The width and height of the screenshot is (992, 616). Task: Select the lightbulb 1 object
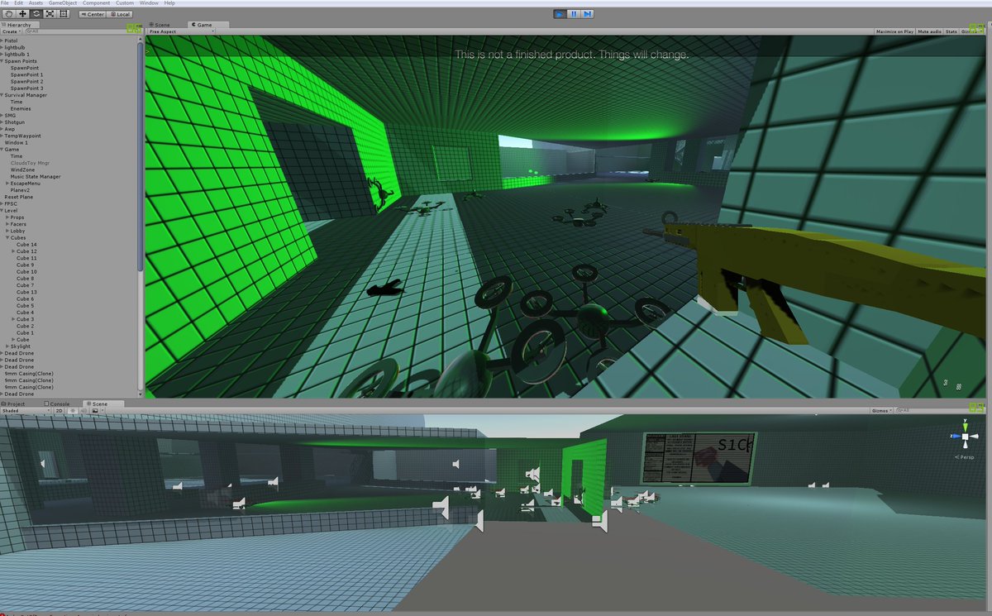(17, 55)
